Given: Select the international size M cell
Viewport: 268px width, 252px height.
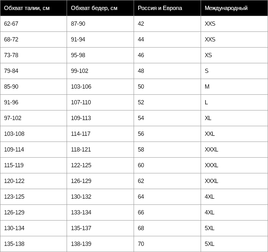Looking at the screenshot, I should tap(234, 87).
